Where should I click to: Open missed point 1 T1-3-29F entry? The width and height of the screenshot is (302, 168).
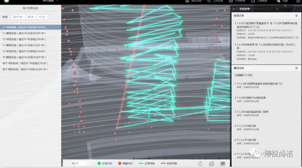coord(259,85)
